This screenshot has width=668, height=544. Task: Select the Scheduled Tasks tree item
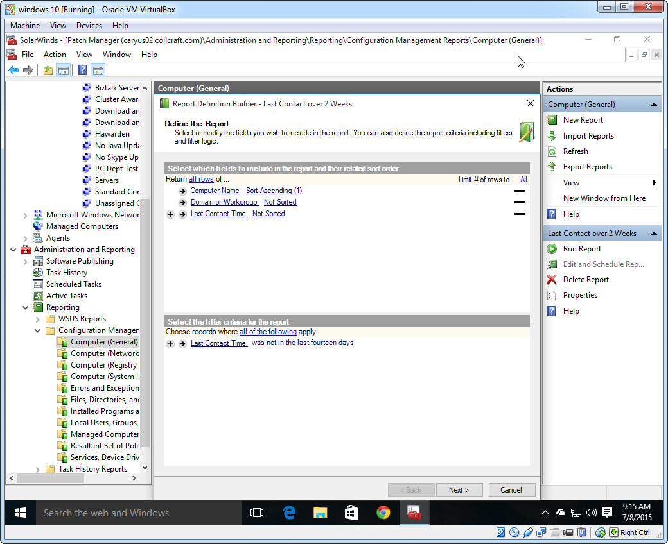click(74, 284)
